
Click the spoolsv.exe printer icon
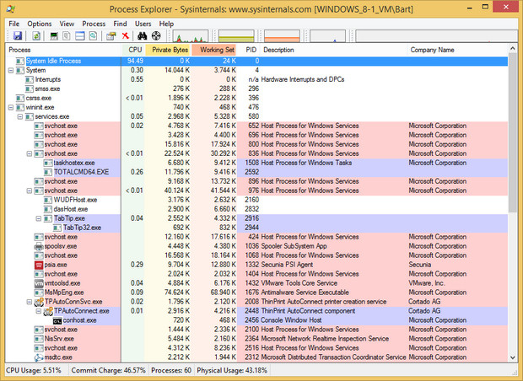click(39, 246)
